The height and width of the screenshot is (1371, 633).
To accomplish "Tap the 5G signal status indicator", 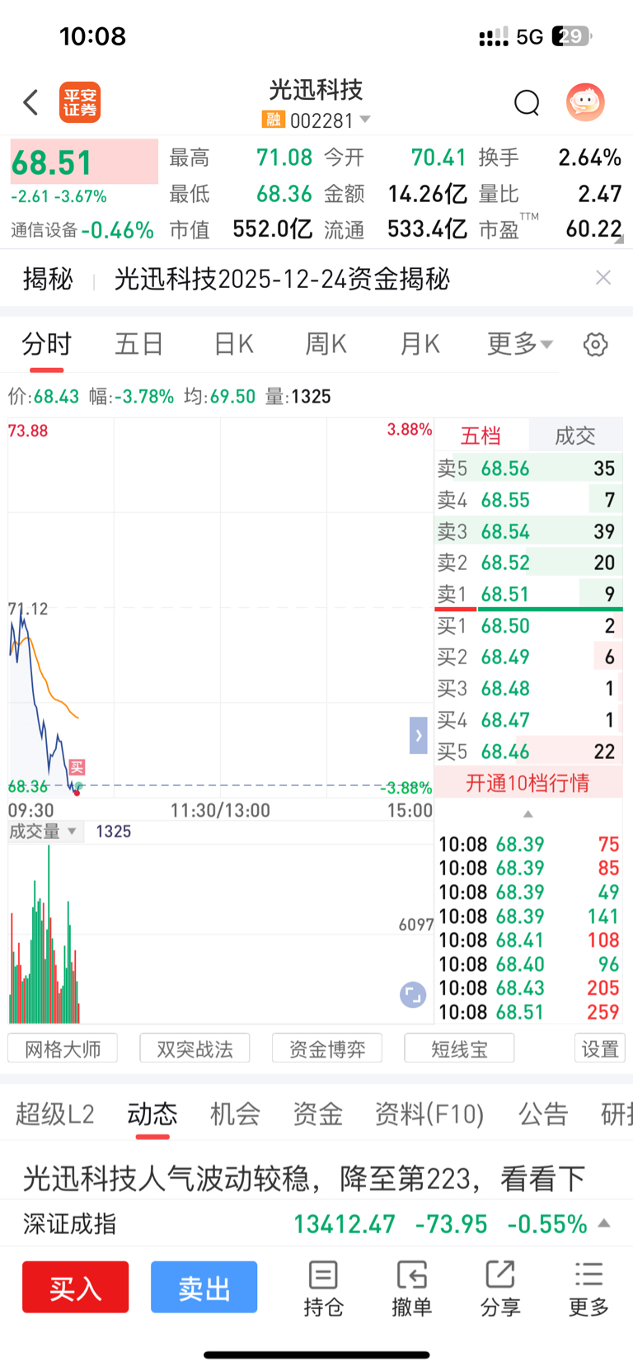I will [x=529, y=37].
